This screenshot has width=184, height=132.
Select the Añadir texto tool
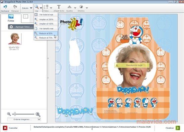[59, 8]
